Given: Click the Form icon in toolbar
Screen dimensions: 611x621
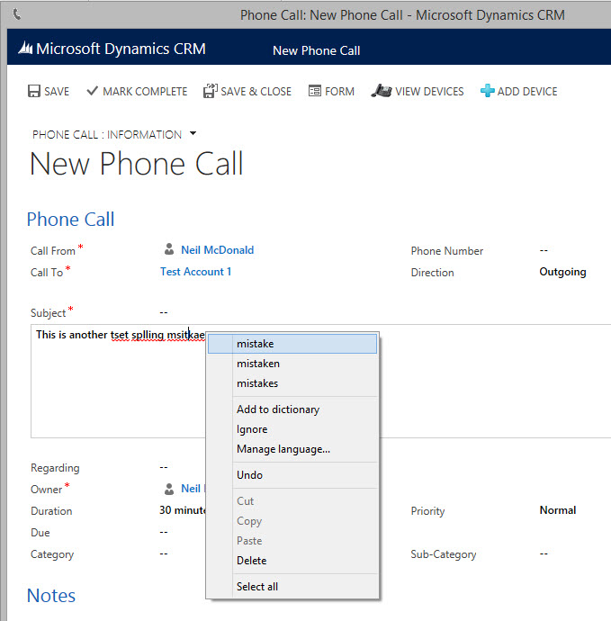Looking at the screenshot, I should pos(315,92).
